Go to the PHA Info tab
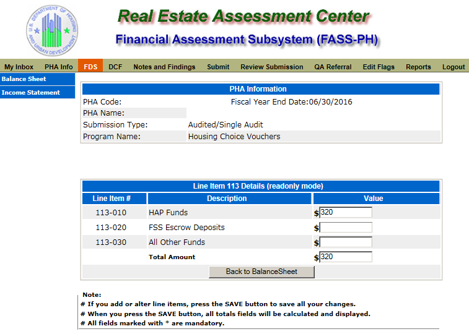Image resolution: width=469 pixels, height=334 pixels. (58, 67)
